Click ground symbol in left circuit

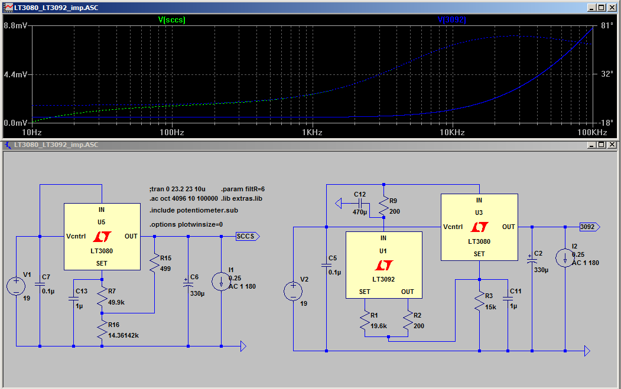pos(243,346)
